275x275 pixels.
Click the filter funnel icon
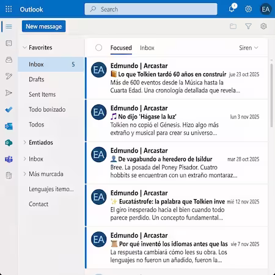click(248, 26)
